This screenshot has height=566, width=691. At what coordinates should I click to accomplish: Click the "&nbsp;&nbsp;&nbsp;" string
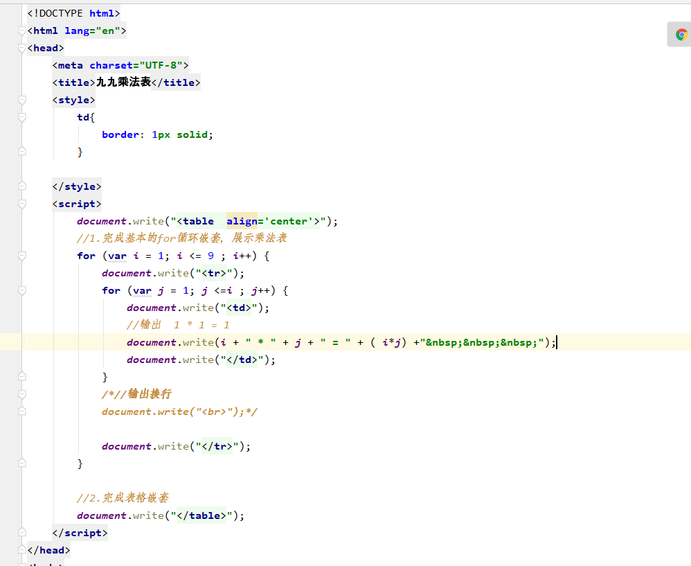click(x=482, y=342)
